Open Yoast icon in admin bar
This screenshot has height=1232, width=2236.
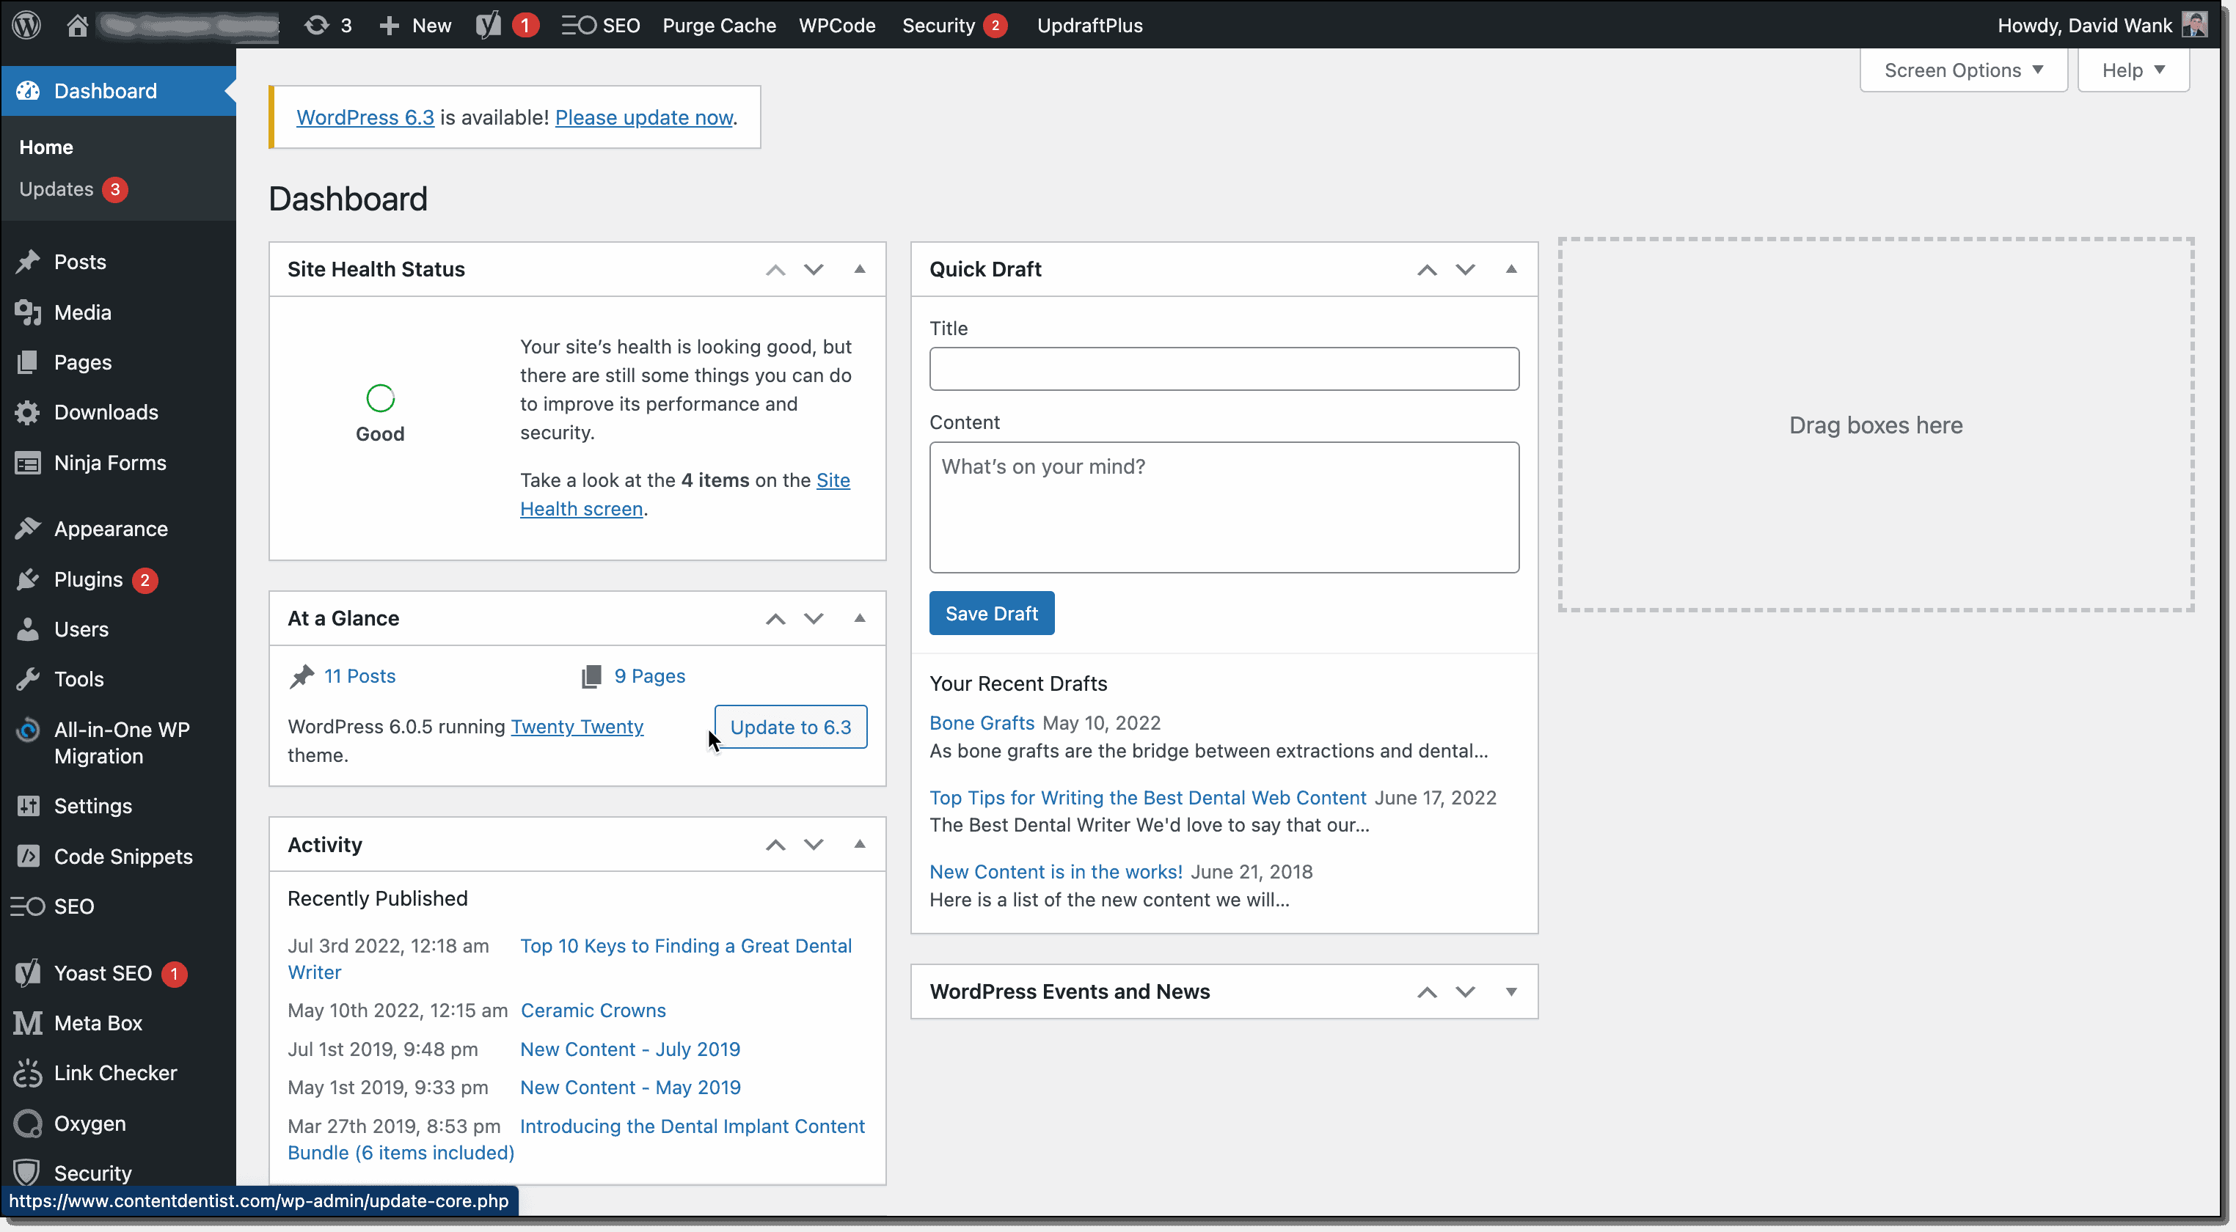tap(488, 25)
